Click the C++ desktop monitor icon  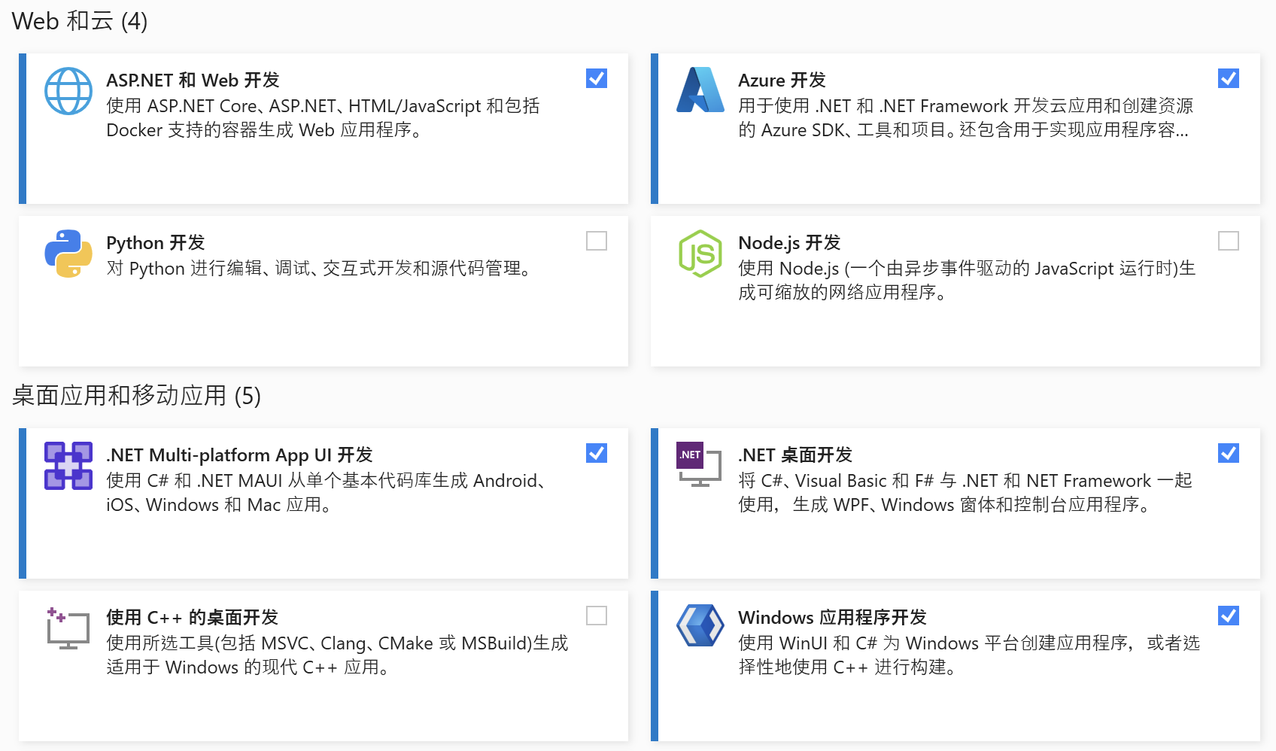[68, 628]
